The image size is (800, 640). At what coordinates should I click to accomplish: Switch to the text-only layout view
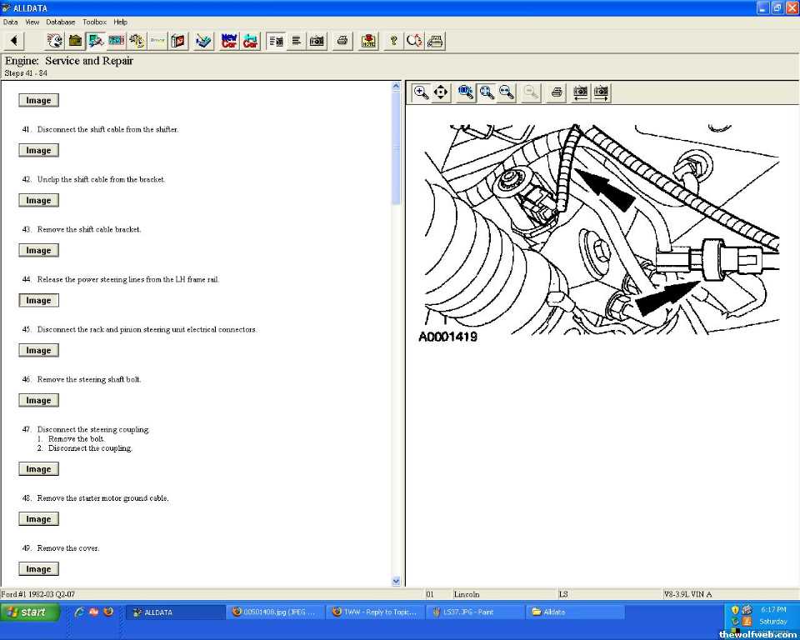pyautogui.click(x=296, y=40)
